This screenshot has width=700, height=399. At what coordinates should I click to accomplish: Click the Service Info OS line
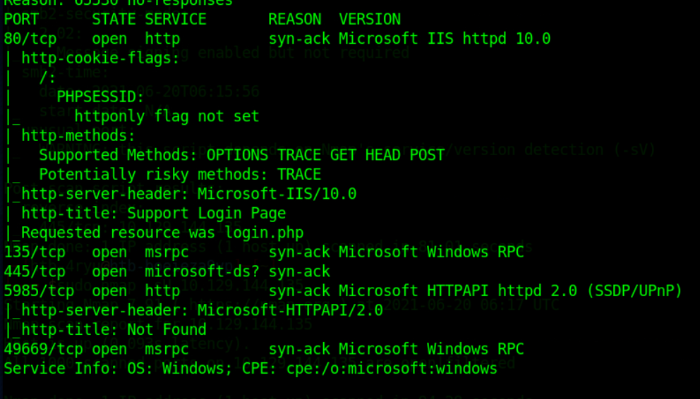(x=251, y=369)
